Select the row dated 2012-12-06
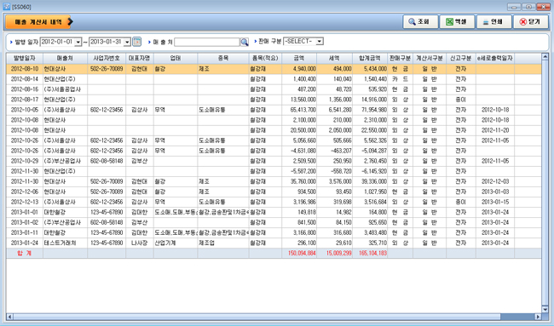 [x=274, y=192]
